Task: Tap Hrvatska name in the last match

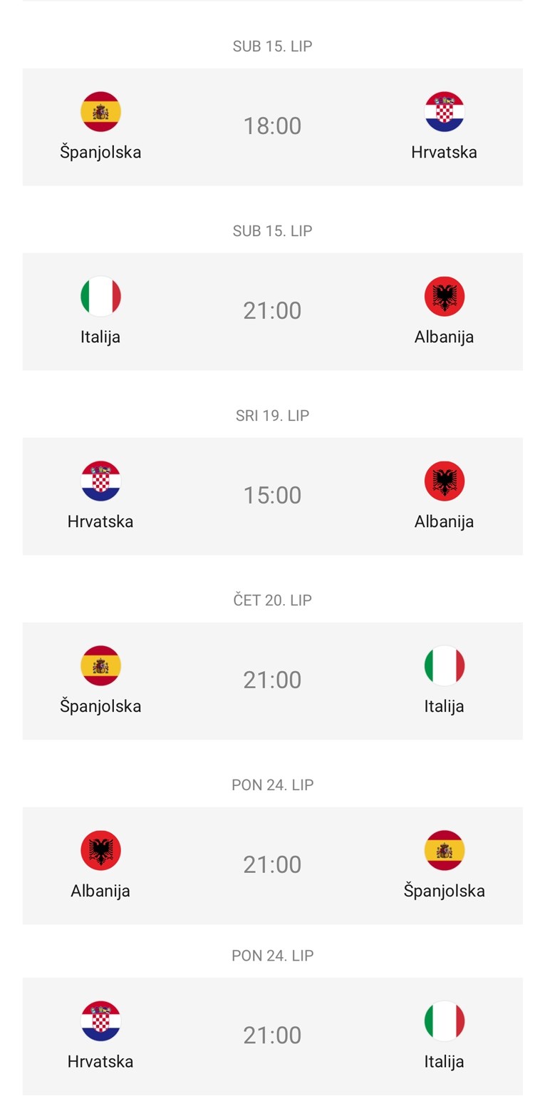Action: click(x=100, y=1061)
